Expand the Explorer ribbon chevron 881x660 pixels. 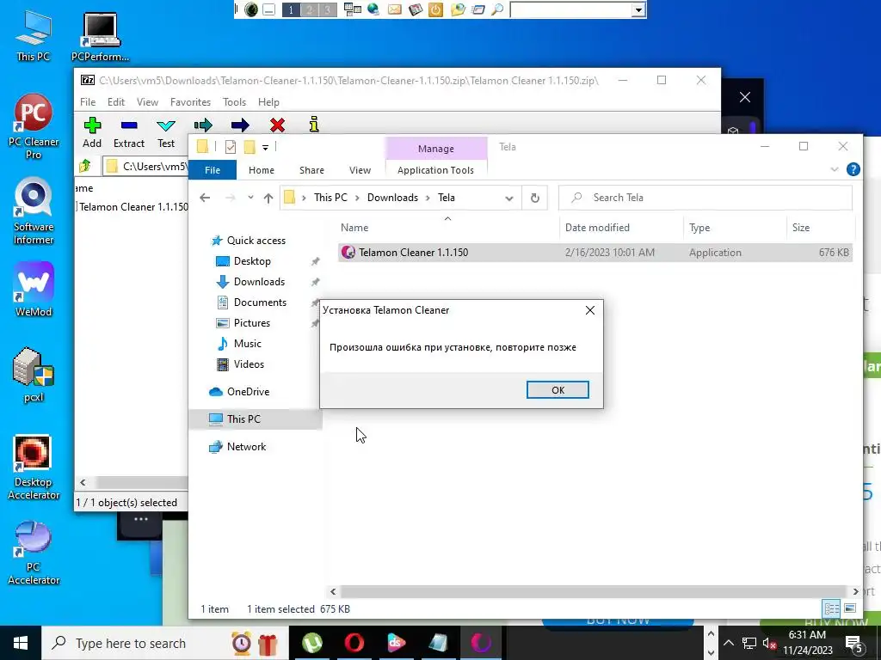click(835, 169)
